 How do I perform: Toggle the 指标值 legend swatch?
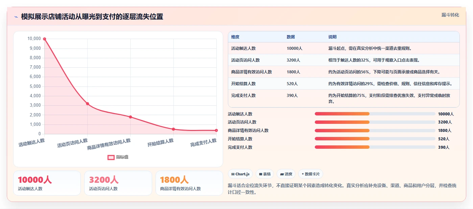(x=111, y=157)
